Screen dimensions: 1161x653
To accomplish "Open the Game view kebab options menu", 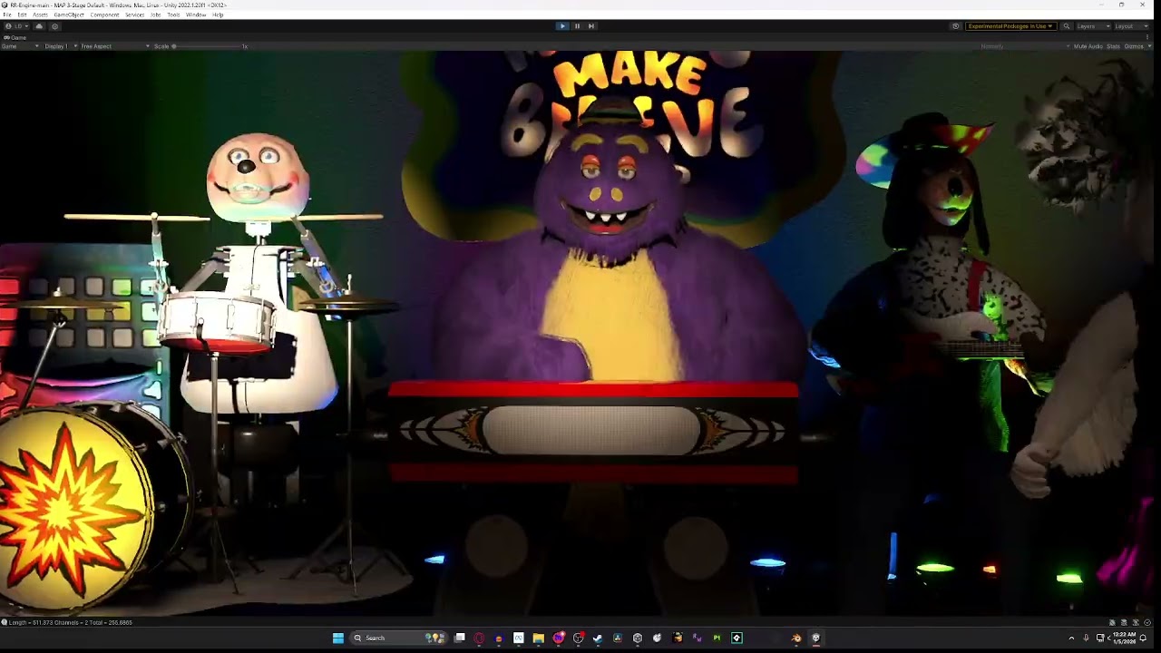I will click(1147, 37).
